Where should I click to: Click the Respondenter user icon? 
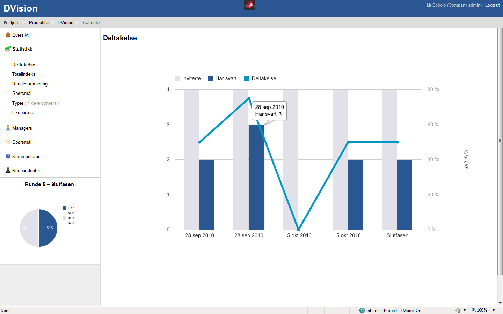pos(8,170)
